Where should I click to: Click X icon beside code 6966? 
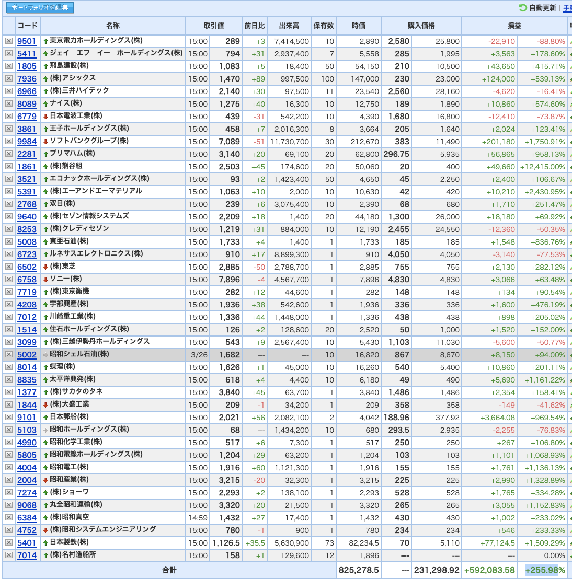pyautogui.click(x=9, y=91)
